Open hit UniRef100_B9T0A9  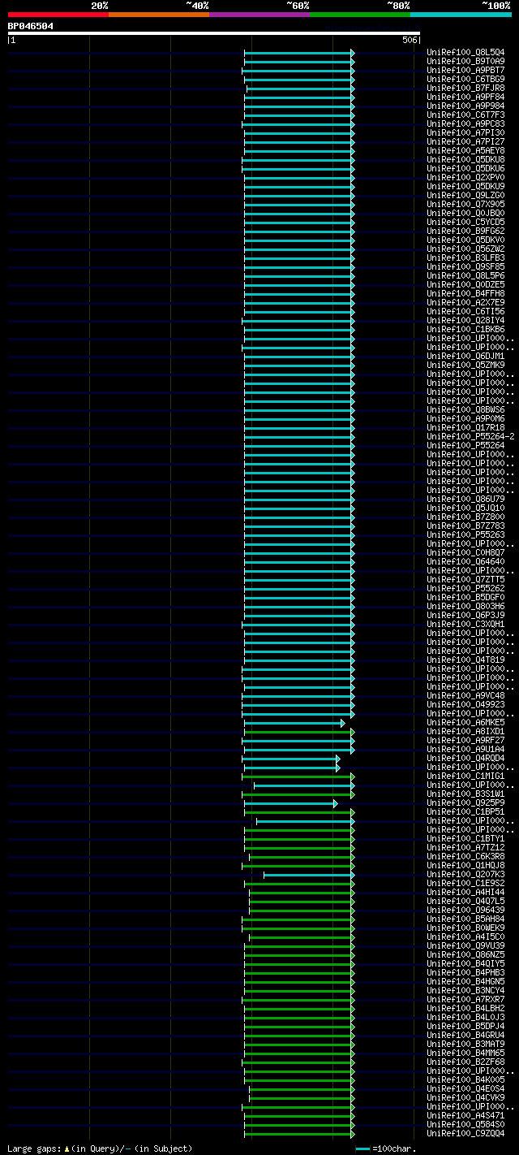click(465, 61)
